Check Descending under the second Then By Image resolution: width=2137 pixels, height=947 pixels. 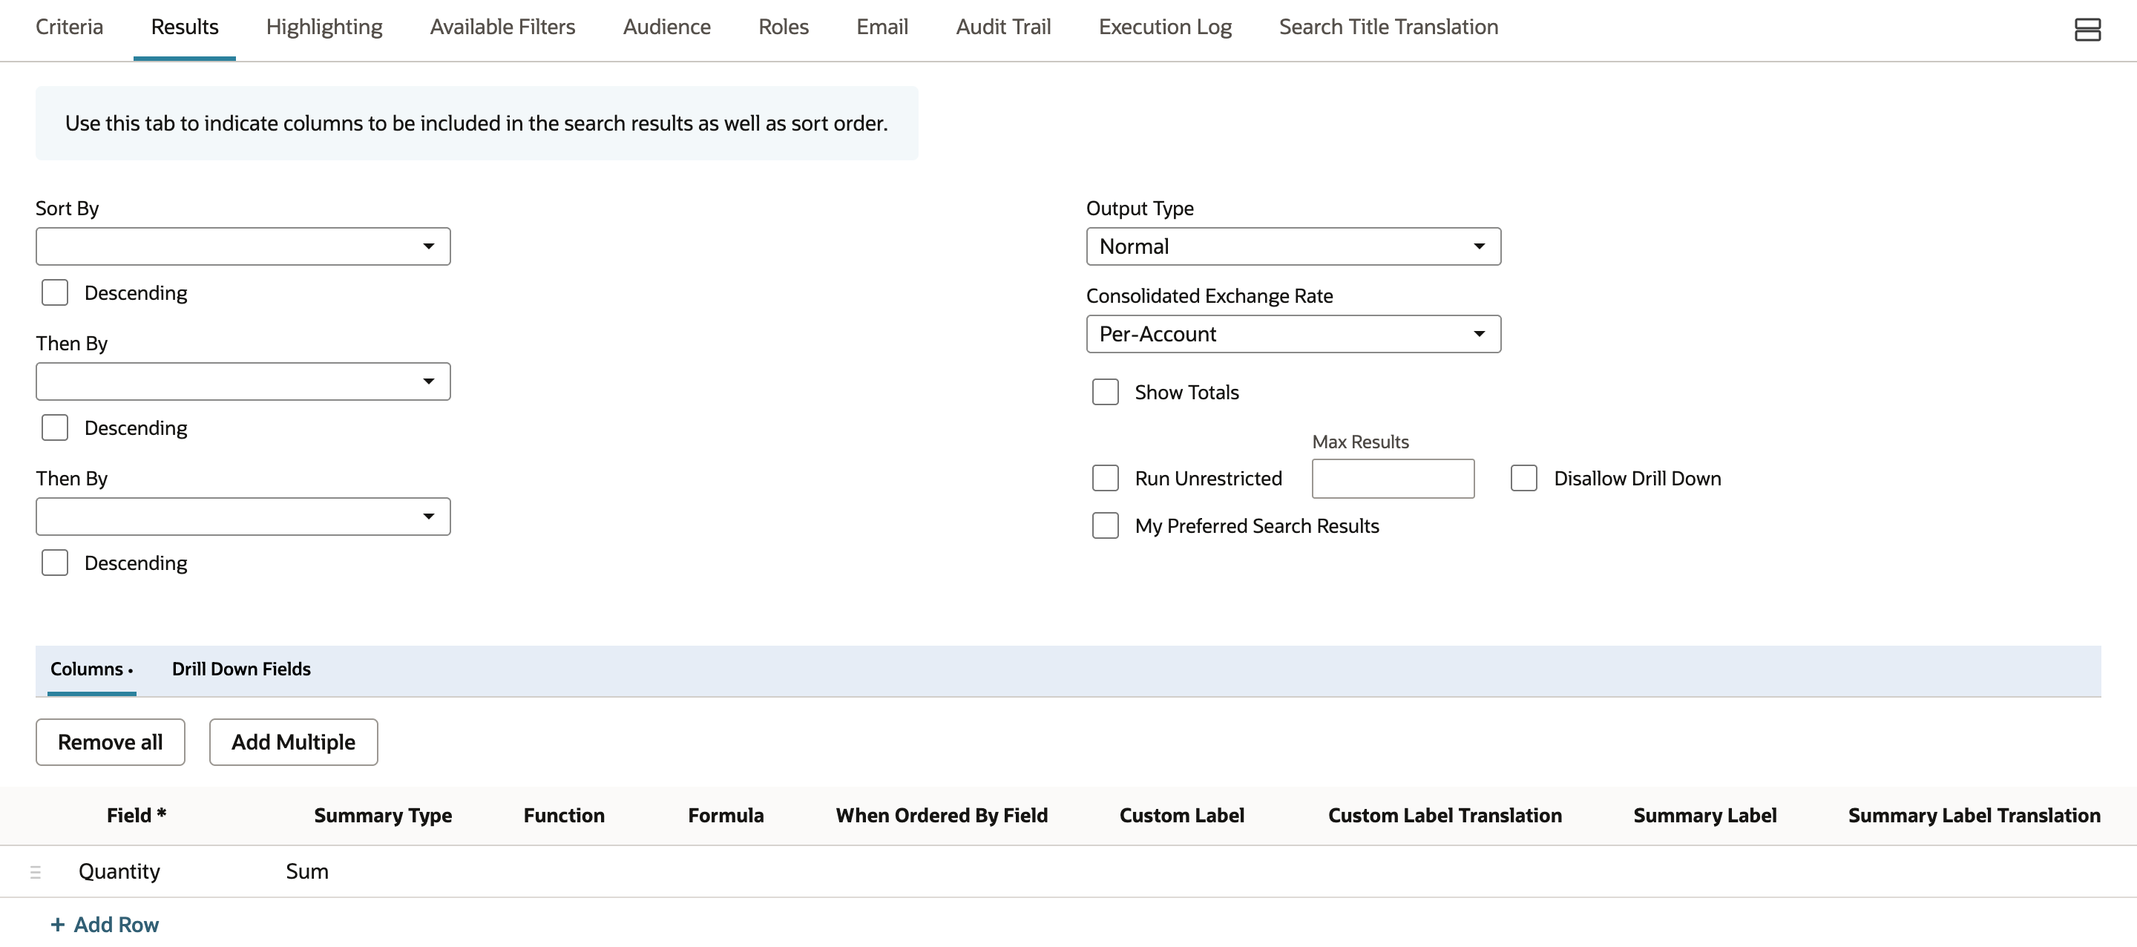pyautogui.click(x=55, y=563)
